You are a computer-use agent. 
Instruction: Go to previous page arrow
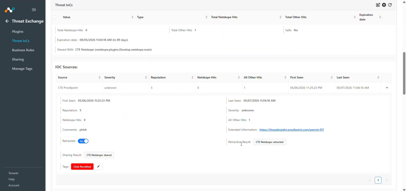point(370,180)
